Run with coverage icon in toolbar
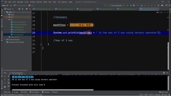Viewport: 171px width, 96px height. (134, 5)
